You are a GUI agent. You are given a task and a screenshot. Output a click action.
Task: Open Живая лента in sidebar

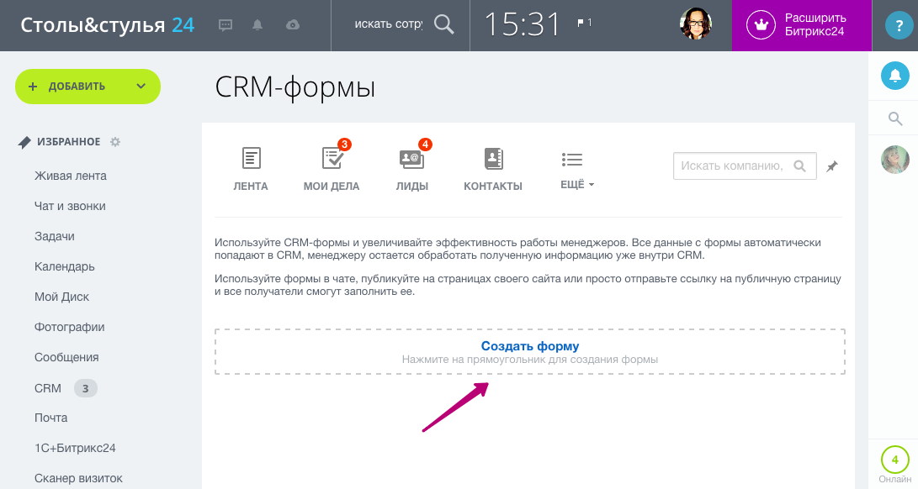tap(70, 176)
